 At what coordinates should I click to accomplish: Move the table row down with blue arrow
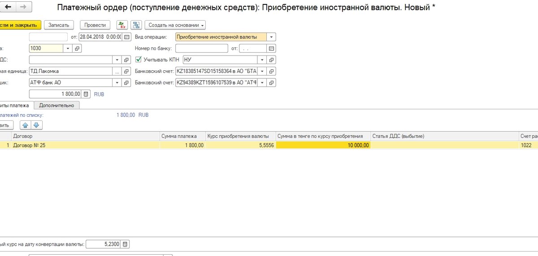tap(37, 125)
